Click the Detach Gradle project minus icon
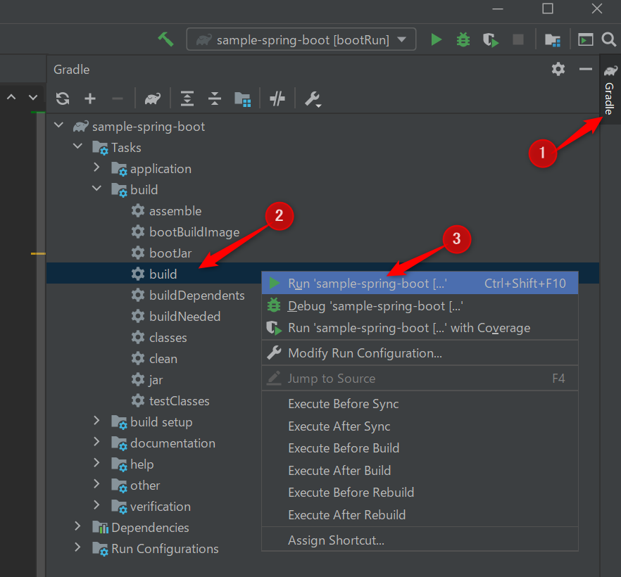Screen dimensions: 621x577 click(x=118, y=99)
